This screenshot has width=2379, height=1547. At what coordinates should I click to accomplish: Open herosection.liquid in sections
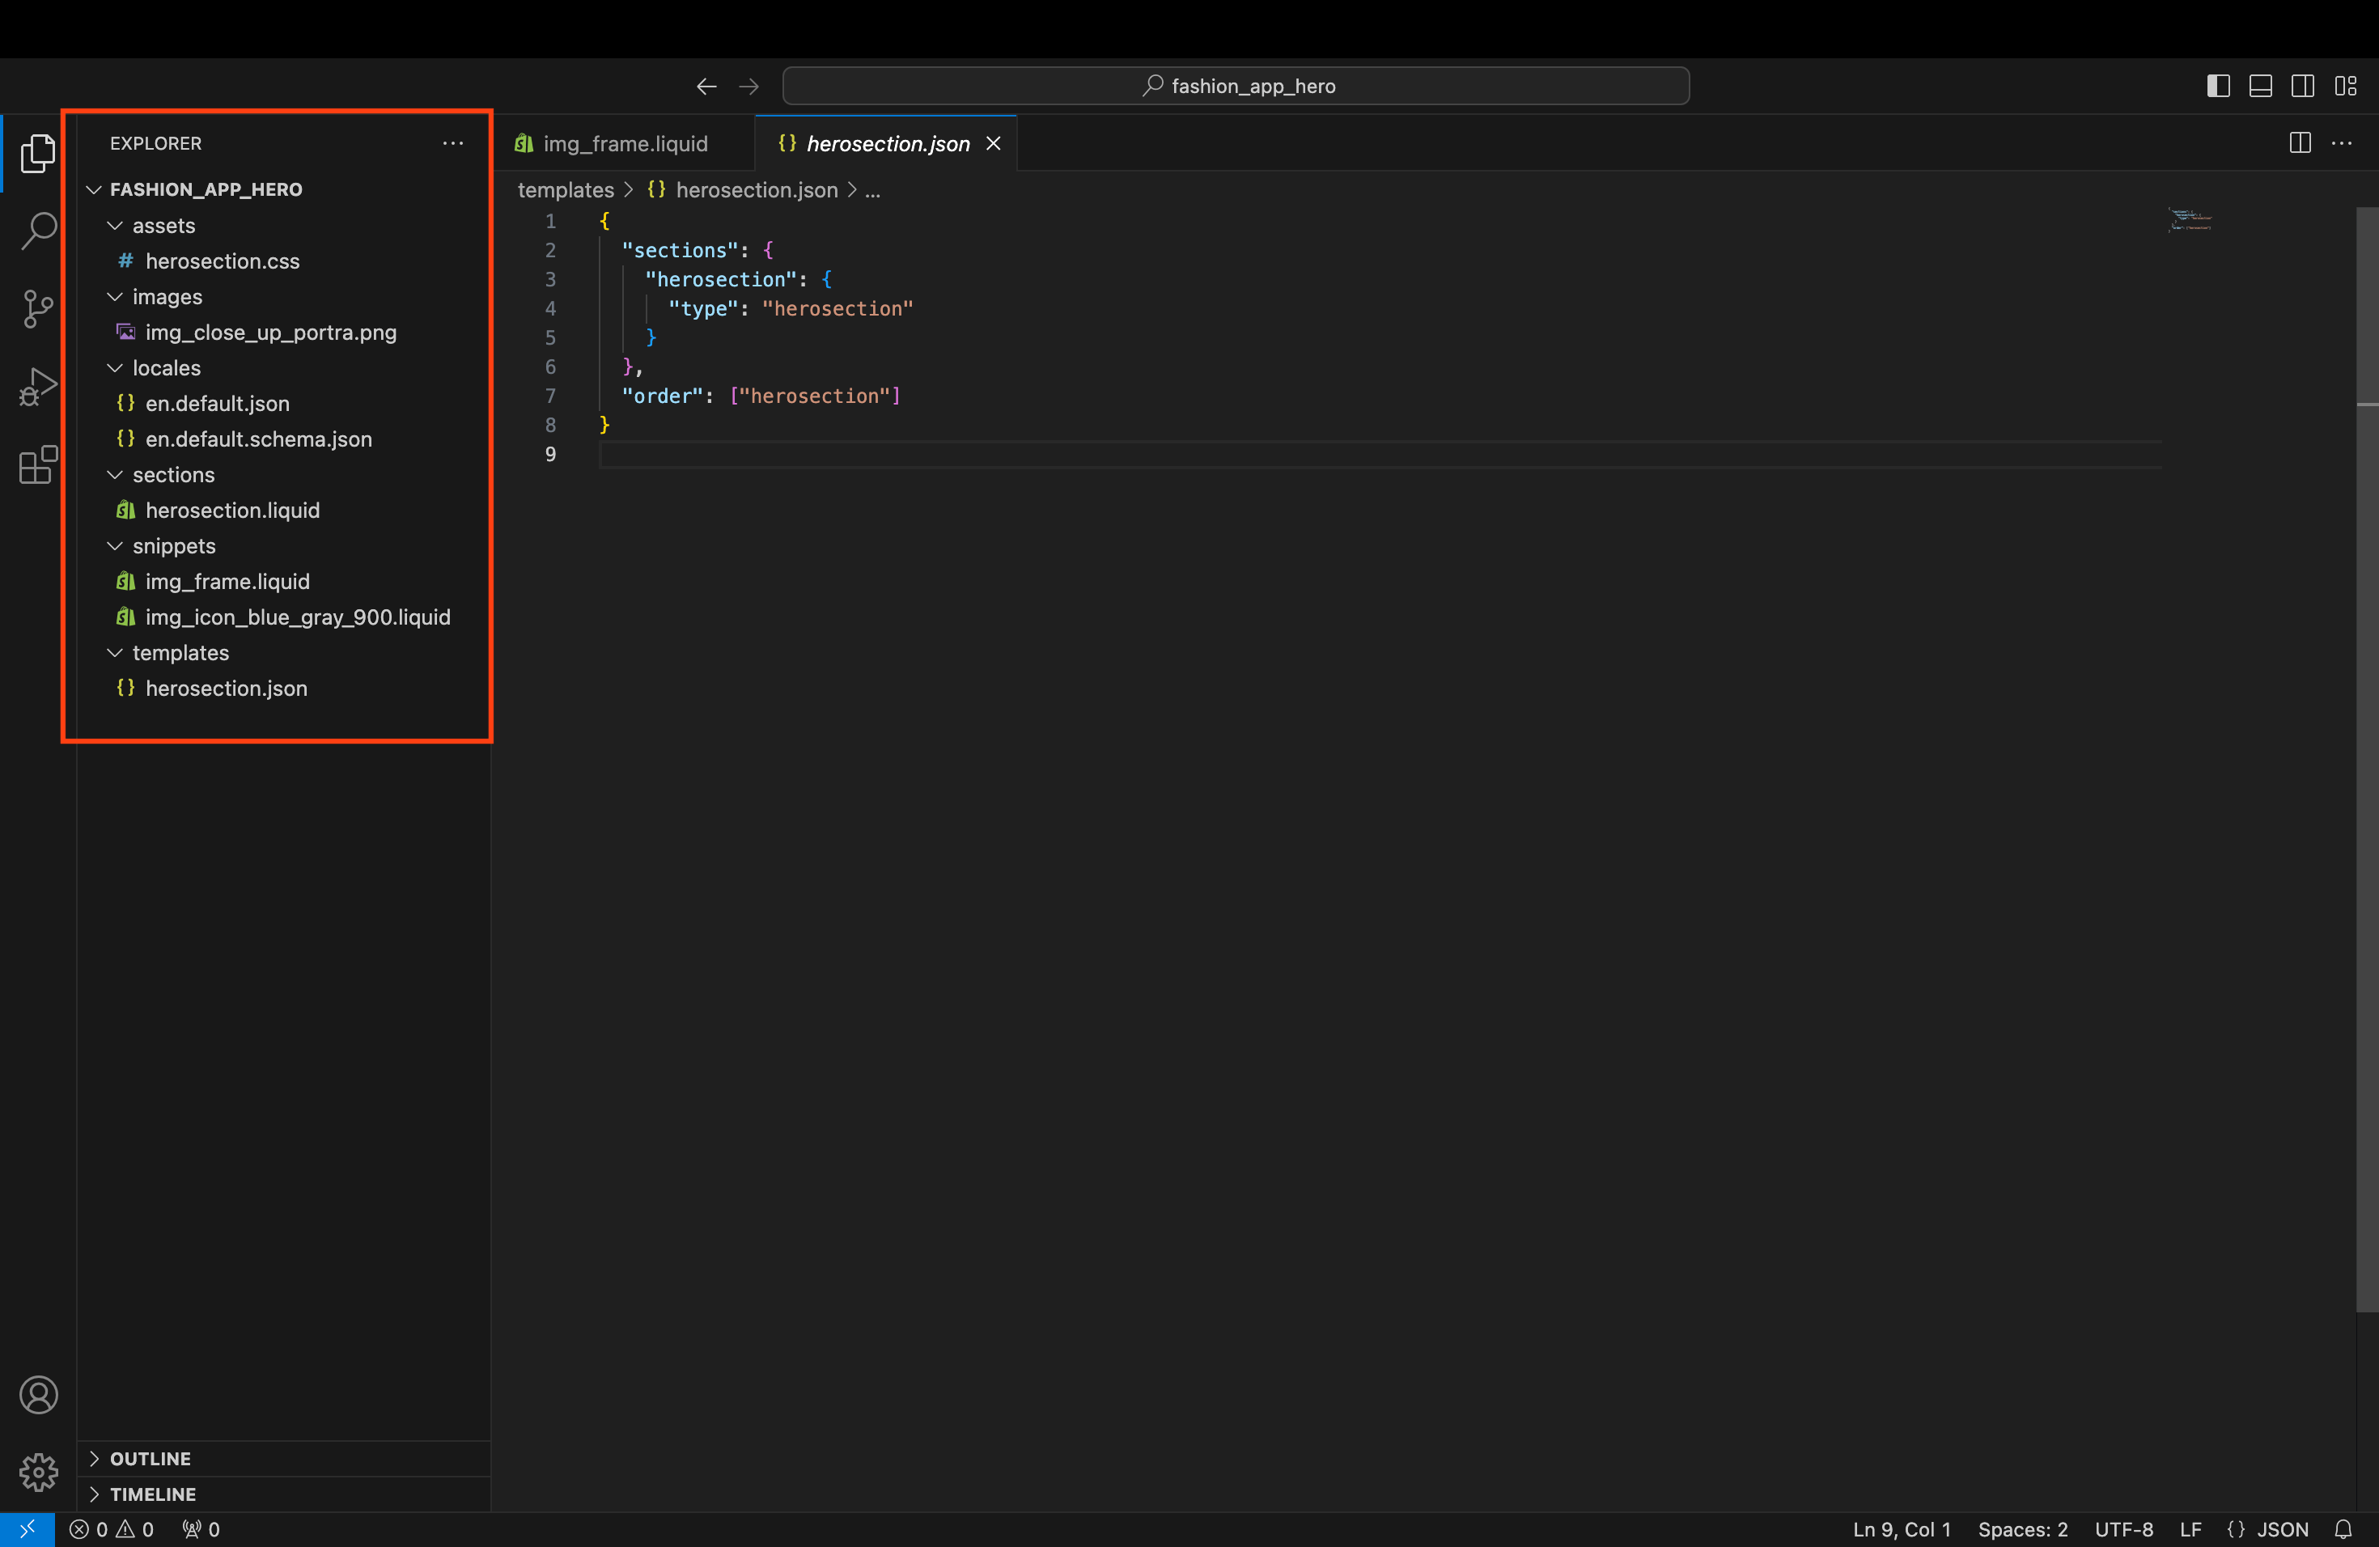[x=284, y=510]
